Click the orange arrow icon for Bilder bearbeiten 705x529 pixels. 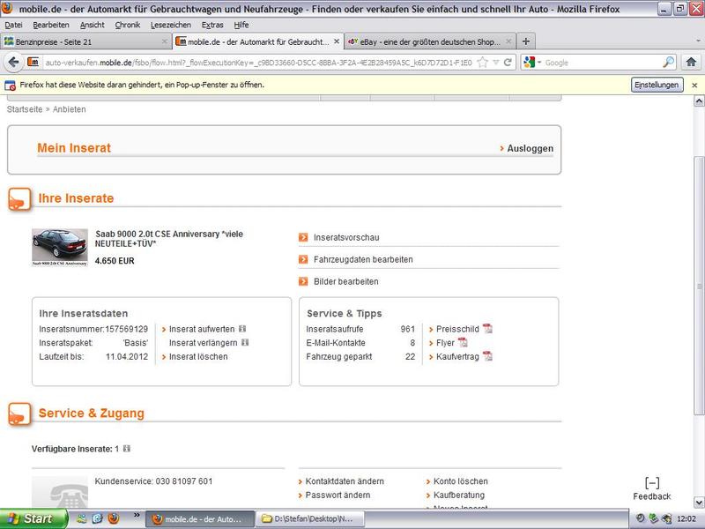(x=303, y=281)
